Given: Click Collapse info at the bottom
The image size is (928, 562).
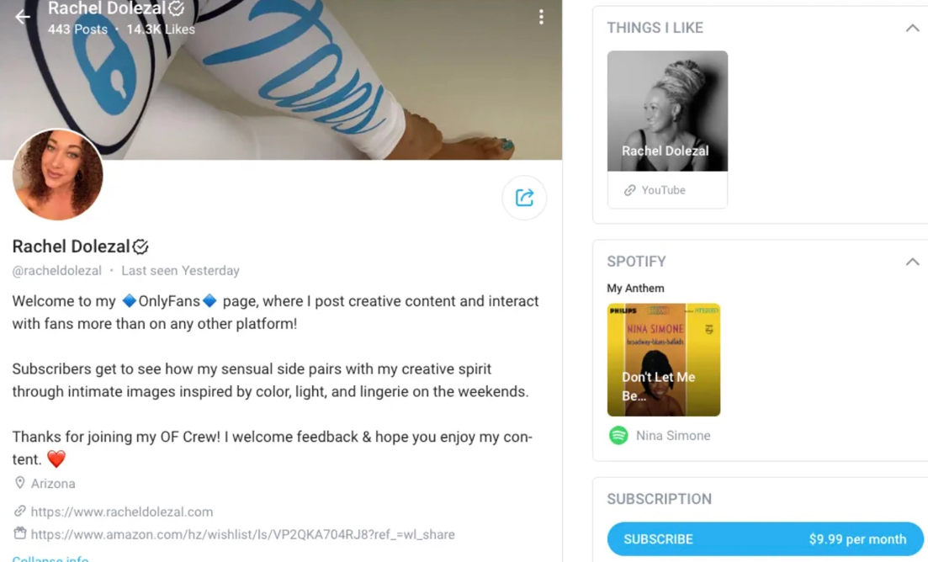Looking at the screenshot, I should coord(50,558).
